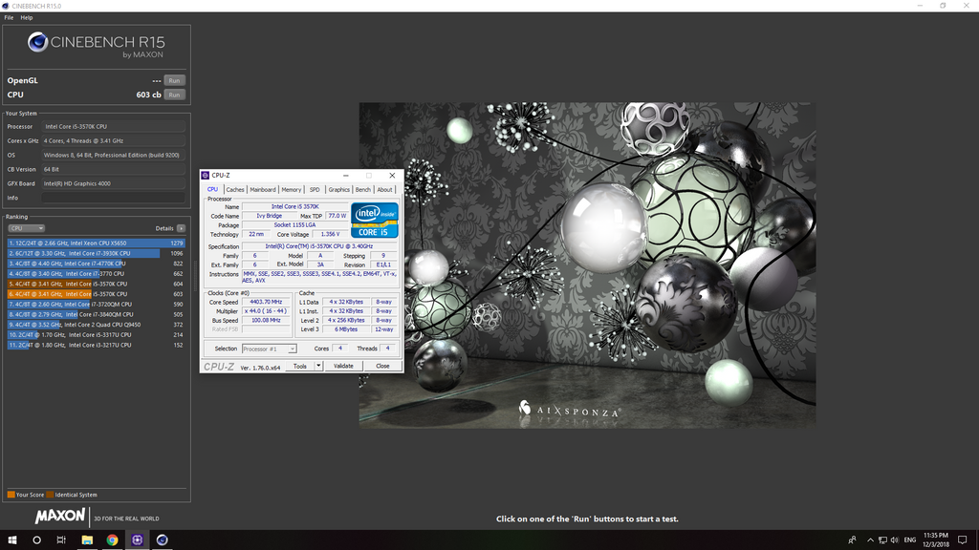Open File Explorer from the taskbar

(x=87, y=539)
